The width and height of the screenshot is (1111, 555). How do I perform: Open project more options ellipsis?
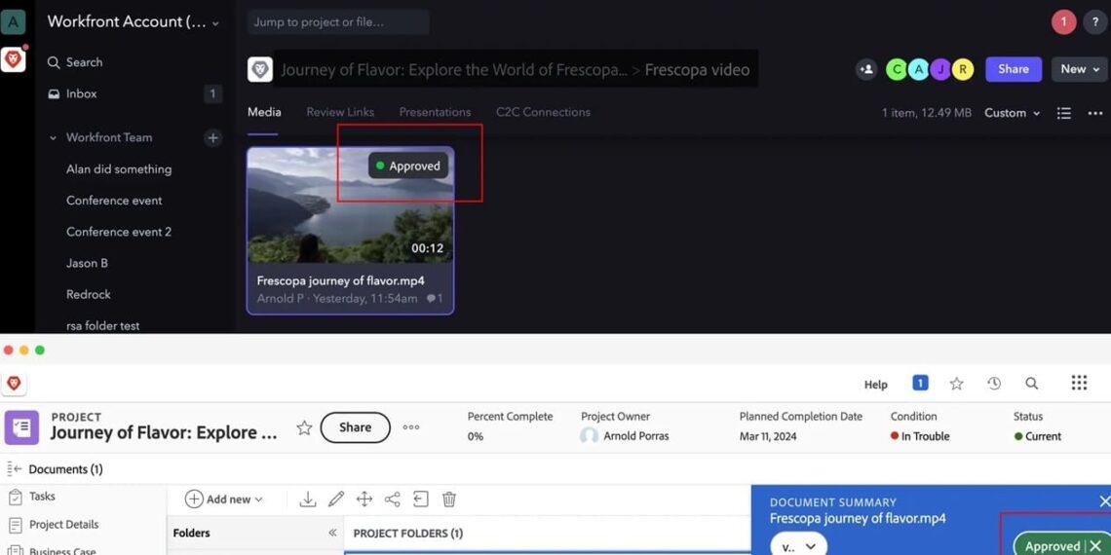click(411, 427)
